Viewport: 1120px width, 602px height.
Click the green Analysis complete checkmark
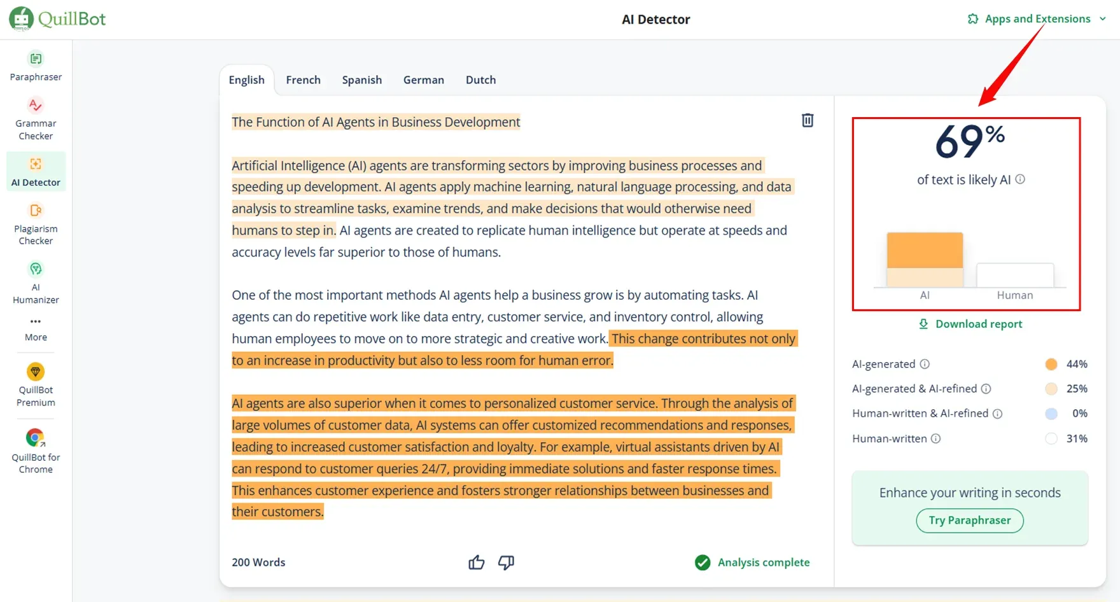(x=703, y=563)
